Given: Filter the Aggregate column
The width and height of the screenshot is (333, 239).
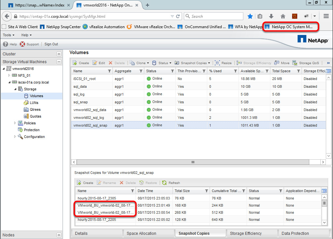Looking at the screenshot, I should [141, 71].
